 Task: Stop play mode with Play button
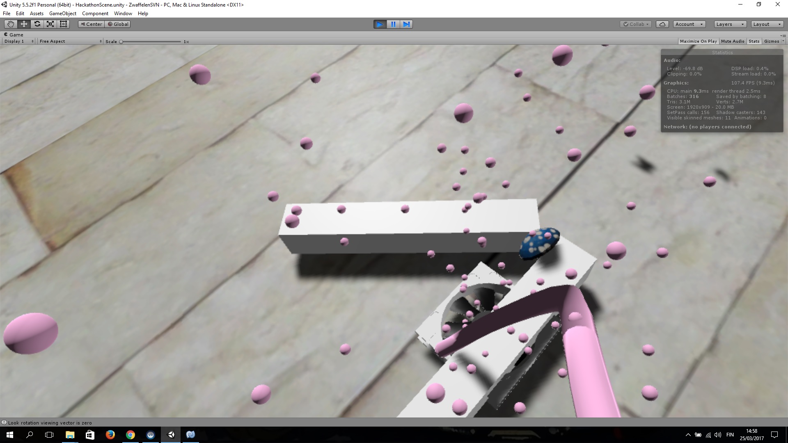click(x=380, y=24)
